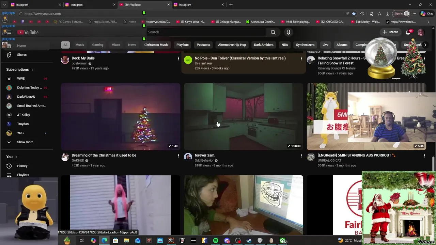Select the Alternative Hip Hop chip

(232, 45)
